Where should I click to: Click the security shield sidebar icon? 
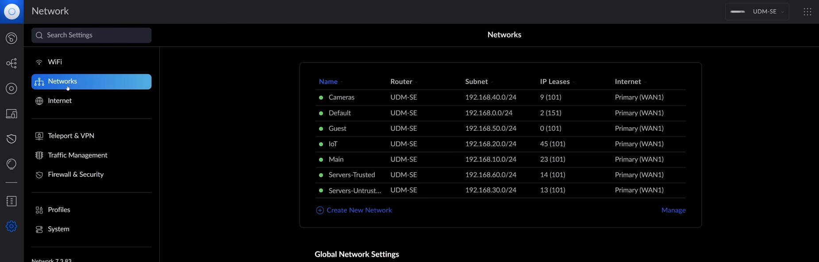(11, 138)
